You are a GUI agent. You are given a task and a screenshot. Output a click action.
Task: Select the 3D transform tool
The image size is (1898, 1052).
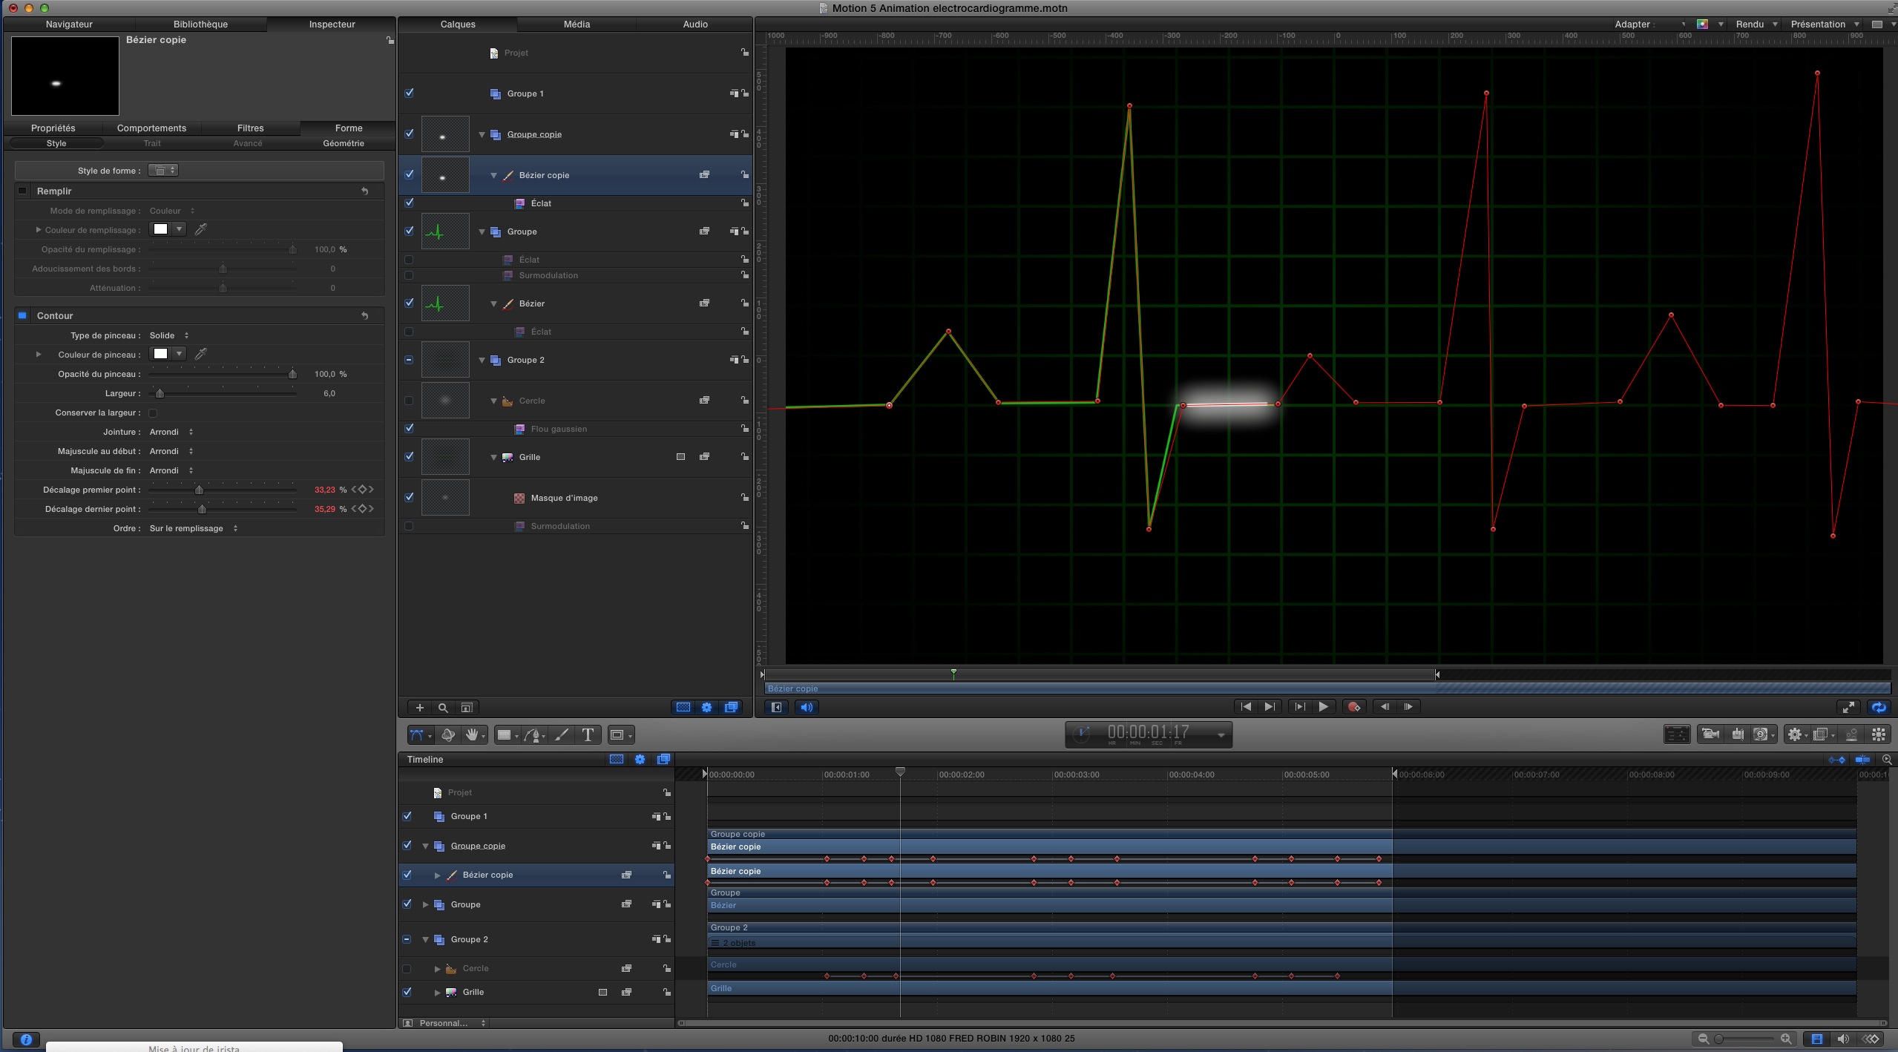pos(448,734)
